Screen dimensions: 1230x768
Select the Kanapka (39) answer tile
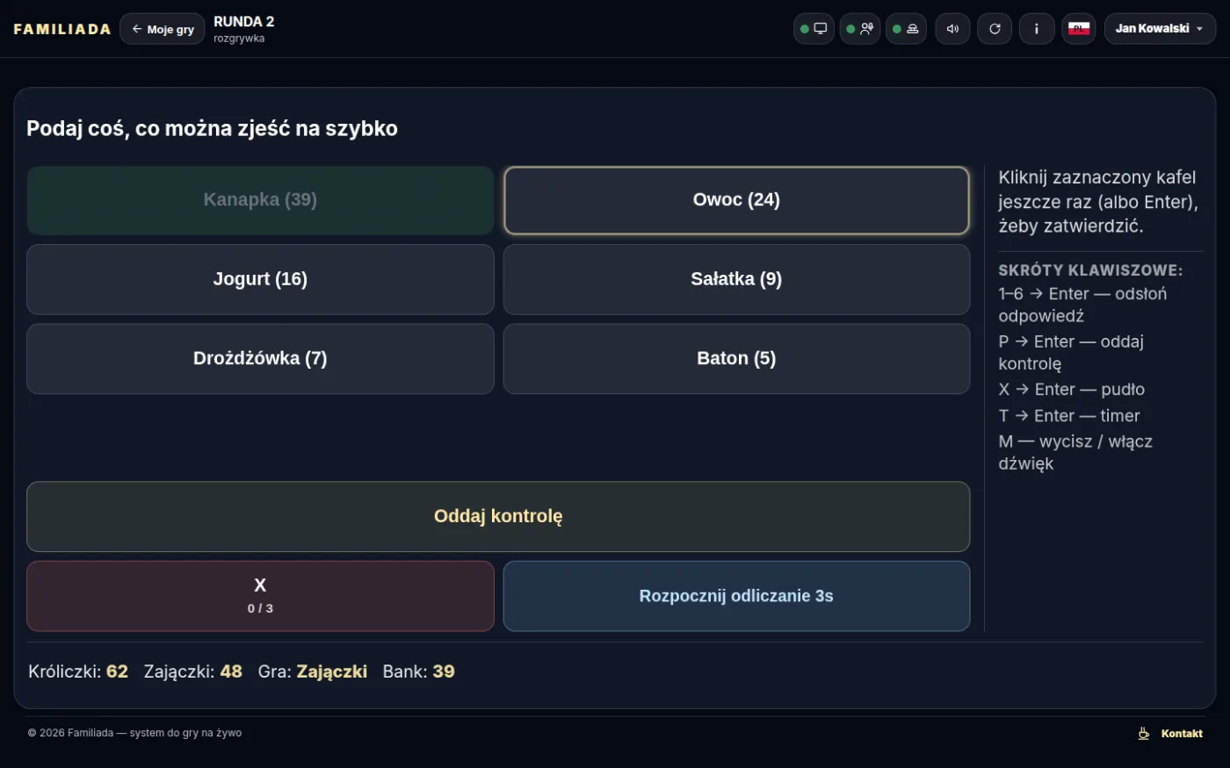[x=260, y=200]
